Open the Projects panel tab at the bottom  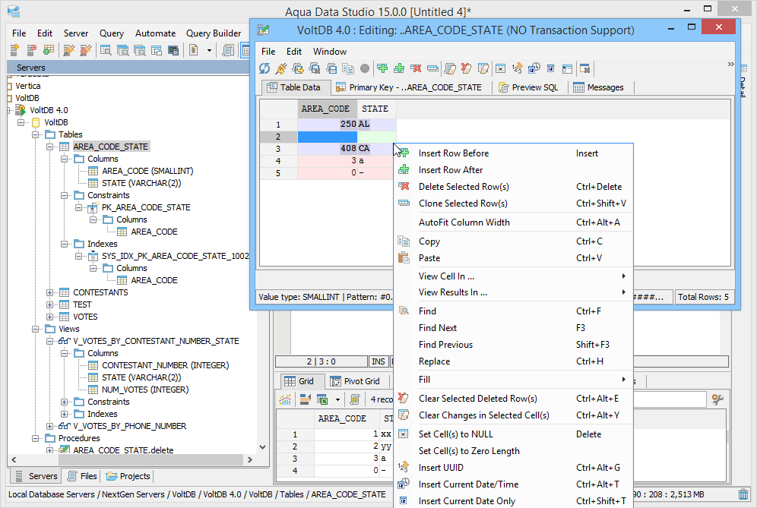[x=128, y=476]
